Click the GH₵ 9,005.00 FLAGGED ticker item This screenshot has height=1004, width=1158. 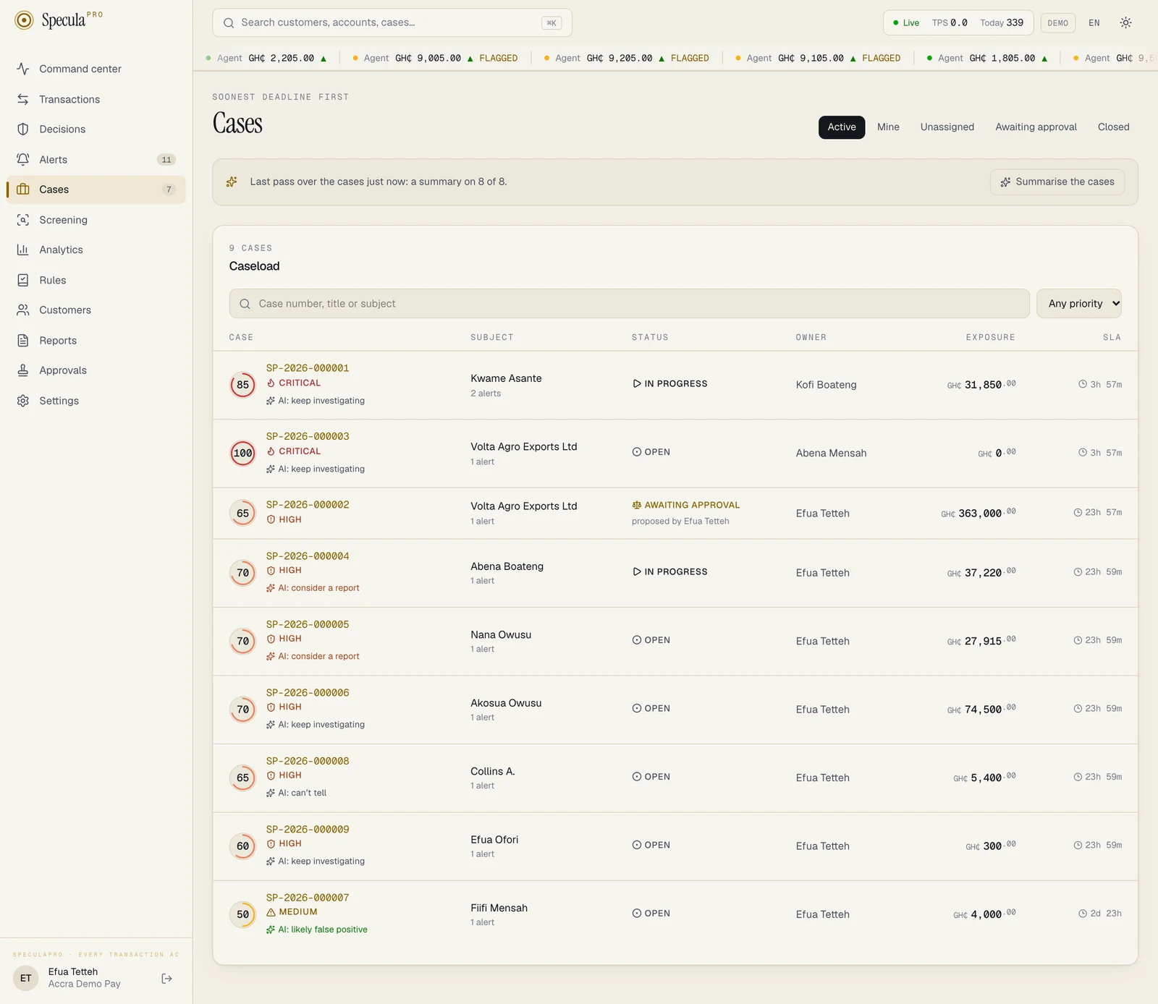pyautogui.click(x=435, y=58)
